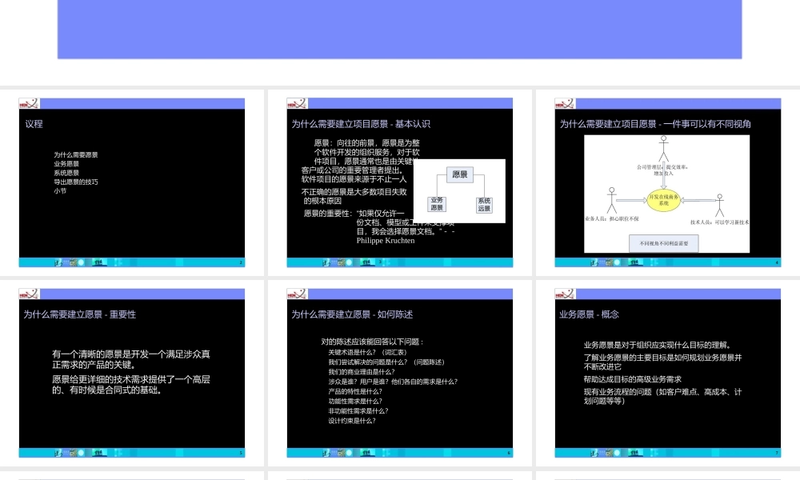The width and height of the screenshot is (800, 480).
Task: Select agenda item 系统愿景
Action: coord(66,173)
